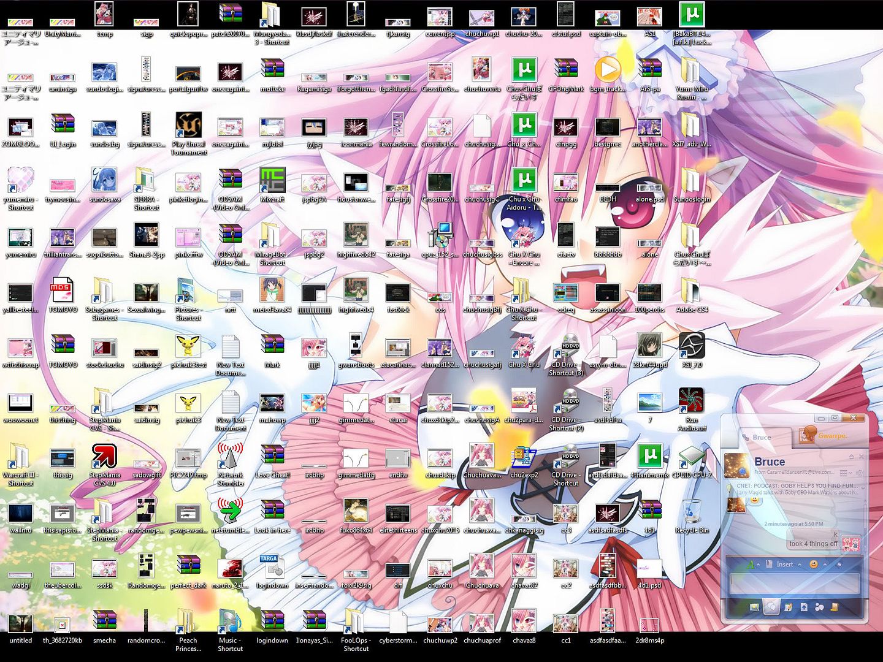This screenshot has height=662, width=883.
Task: Click the send file upload icon
Action: pyautogui.click(x=804, y=607)
